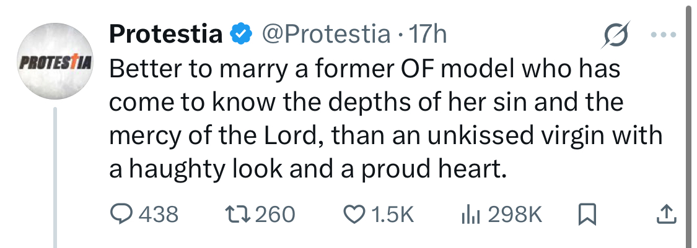
Task: Click the 1.5K likes count
Action: (392, 215)
